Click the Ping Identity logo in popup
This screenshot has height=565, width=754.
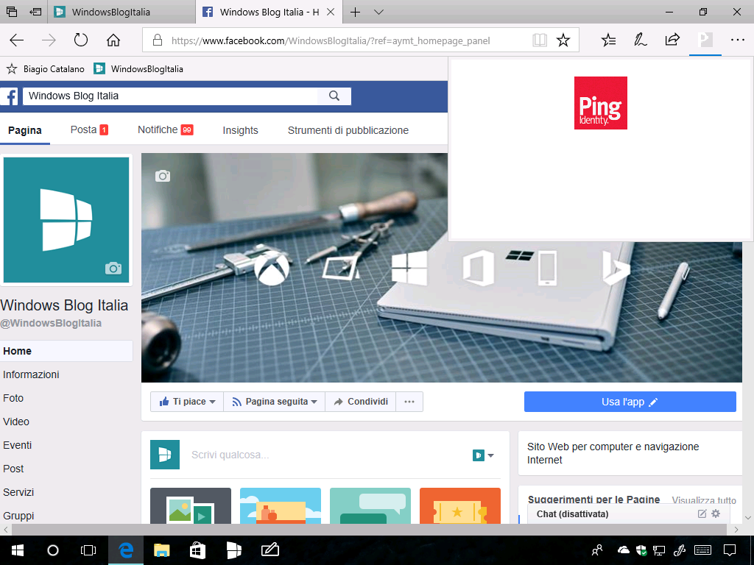[x=601, y=103]
